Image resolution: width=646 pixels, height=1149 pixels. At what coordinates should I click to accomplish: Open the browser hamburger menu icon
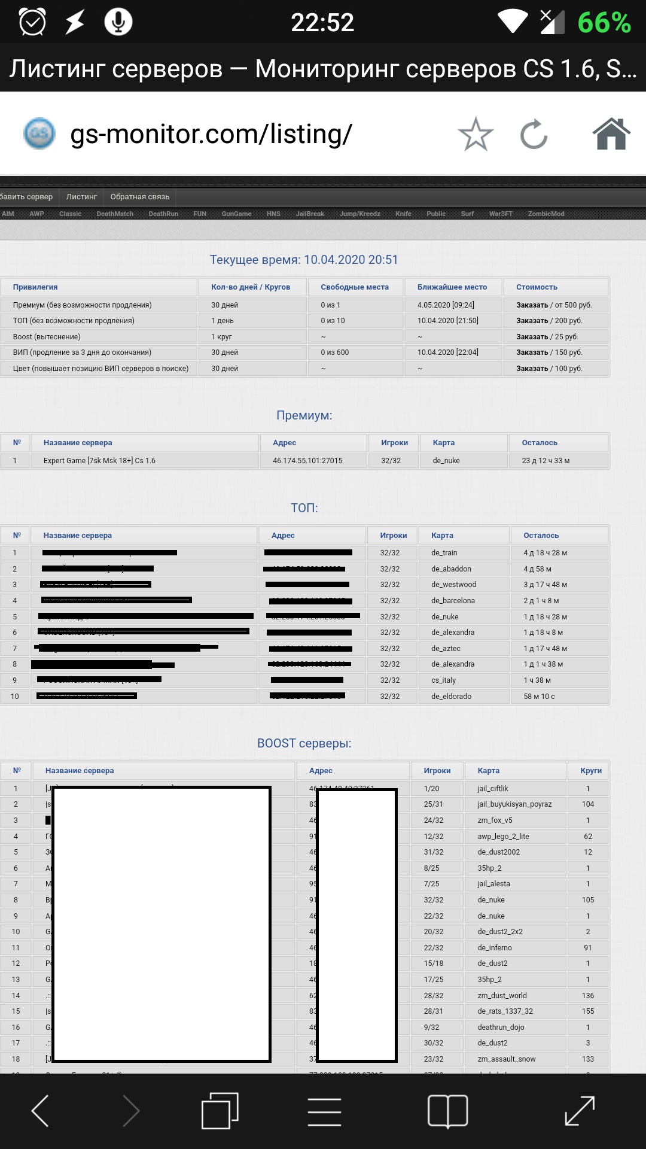pos(324,1112)
